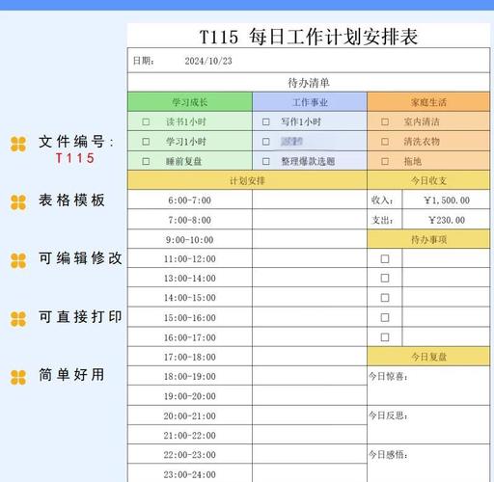Click the 今日收支 header cell
Screen dimensions: 494x482
pyautogui.click(x=428, y=180)
